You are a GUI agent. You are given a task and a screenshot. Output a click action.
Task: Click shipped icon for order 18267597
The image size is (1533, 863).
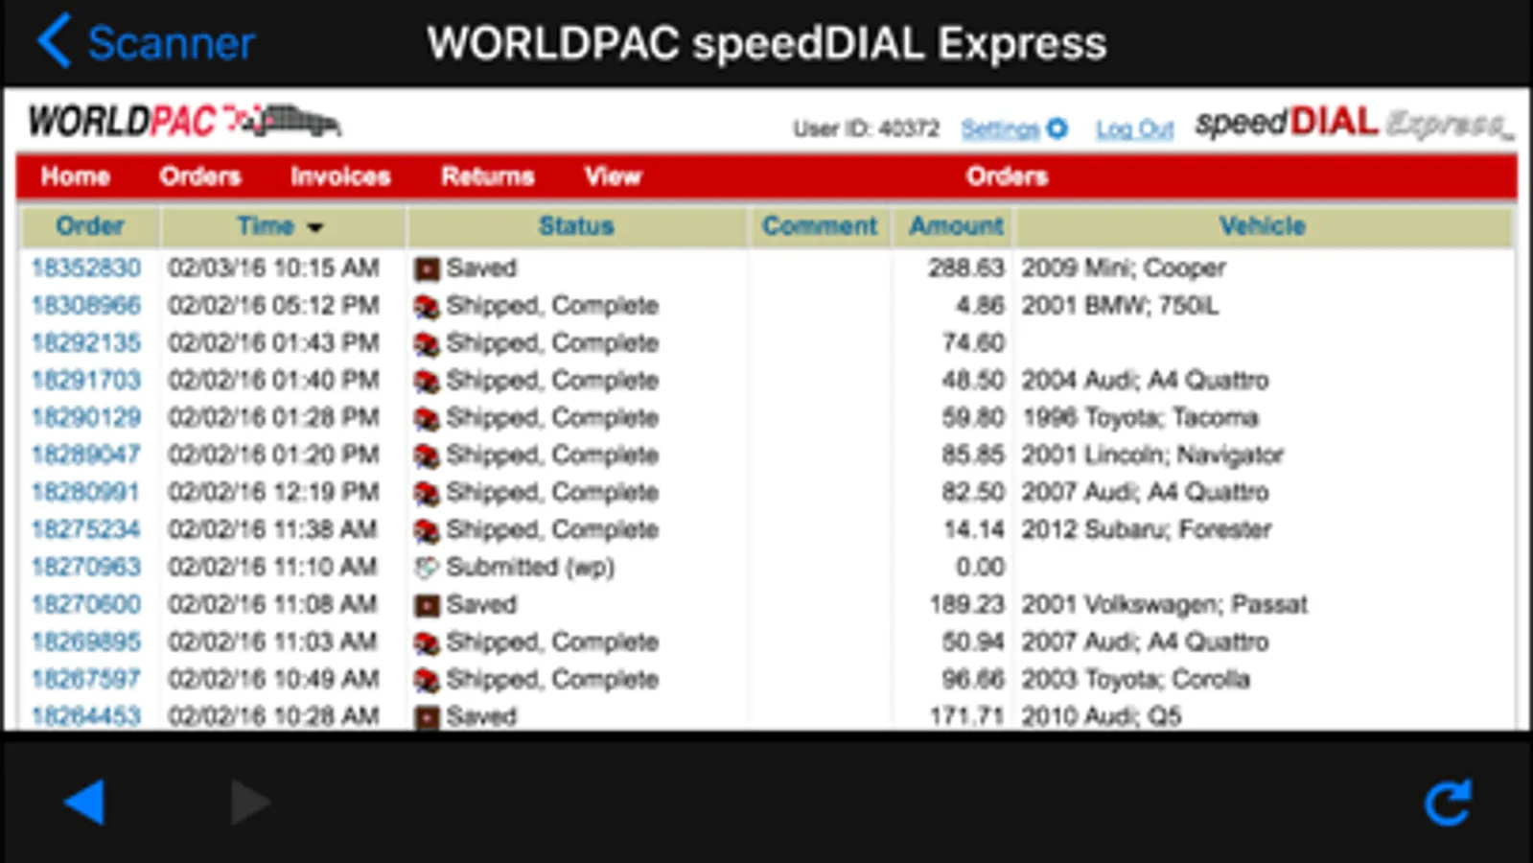click(x=427, y=681)
